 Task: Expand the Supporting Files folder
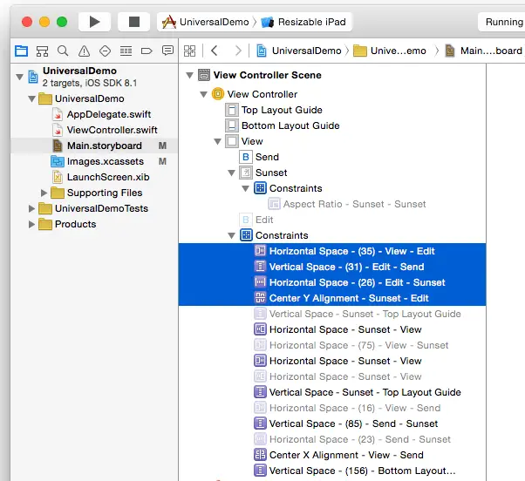pyautogui.click(x=44, y=193)
